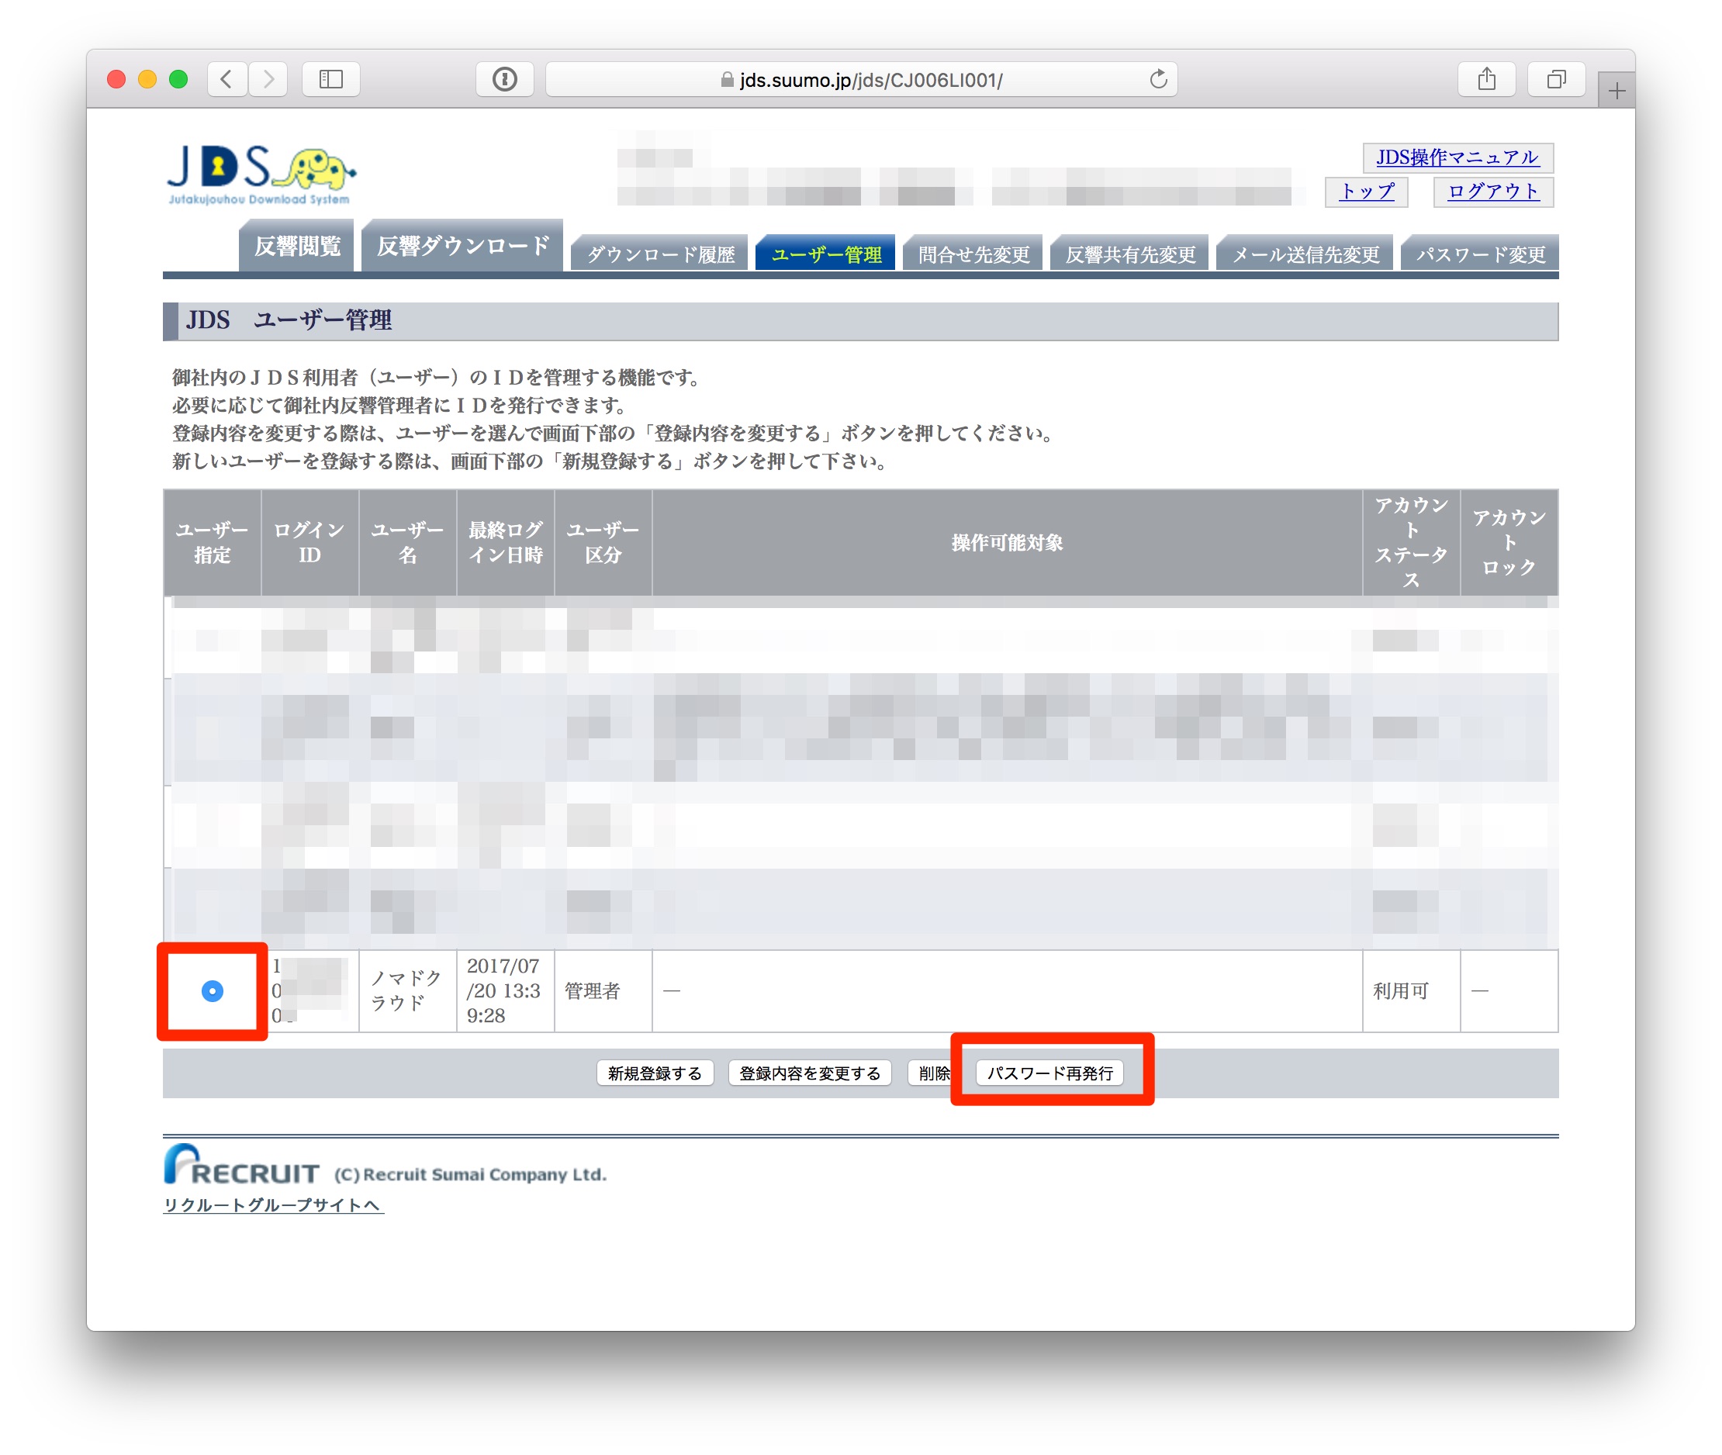This screenshot has height=1455, width=1722.
Task: Open the 1Password extension icon
Action: [505, 79]
